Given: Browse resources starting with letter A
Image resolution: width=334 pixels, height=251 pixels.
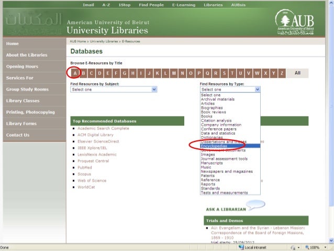Looking at the screenshot, I should (x=75, y=73).
